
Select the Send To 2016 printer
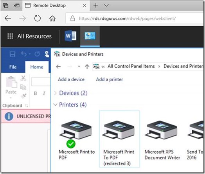pos(195,140)
